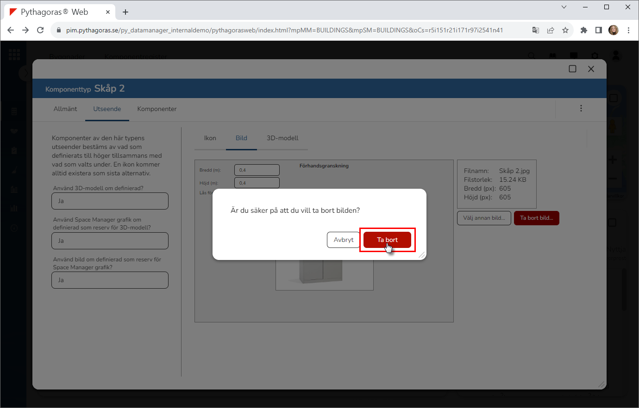Open the bild som reserv dropdown
This screenshot has height=408, width=639.
tap(110, 280)
